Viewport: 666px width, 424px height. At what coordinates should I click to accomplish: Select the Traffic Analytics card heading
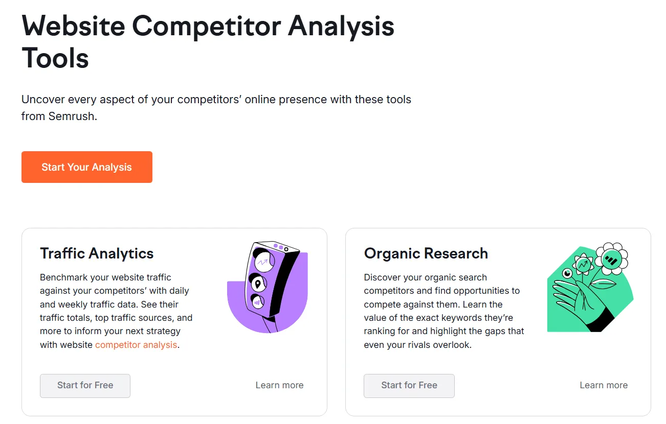(97, 253)
